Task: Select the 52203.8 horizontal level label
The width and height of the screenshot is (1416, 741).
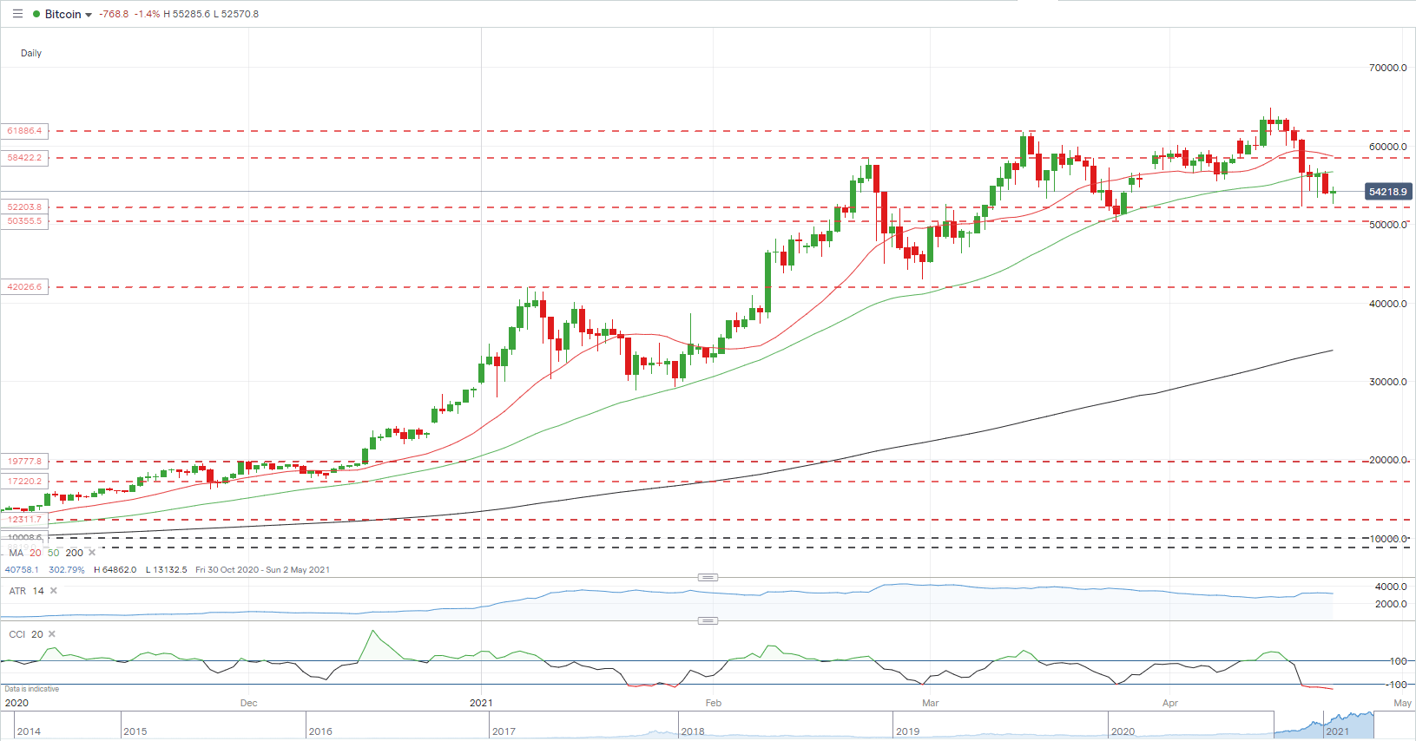Action: pos(24,207)
